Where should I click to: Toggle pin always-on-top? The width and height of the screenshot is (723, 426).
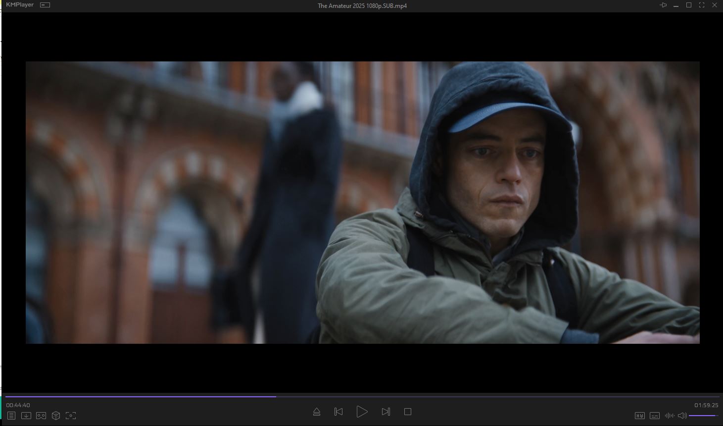[x=663, y=5]
